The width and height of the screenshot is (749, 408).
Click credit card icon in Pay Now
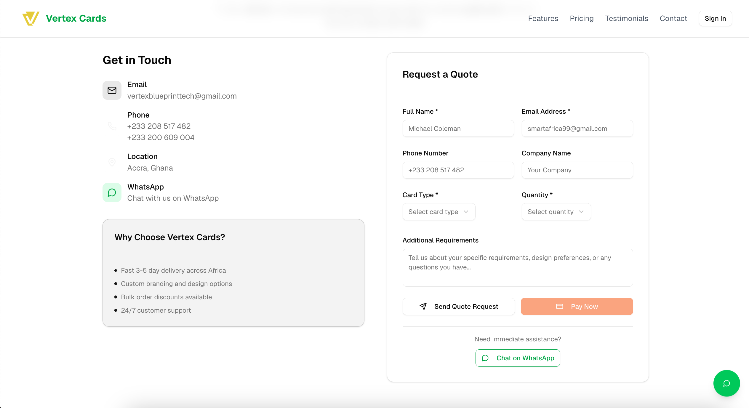(559, 306)
